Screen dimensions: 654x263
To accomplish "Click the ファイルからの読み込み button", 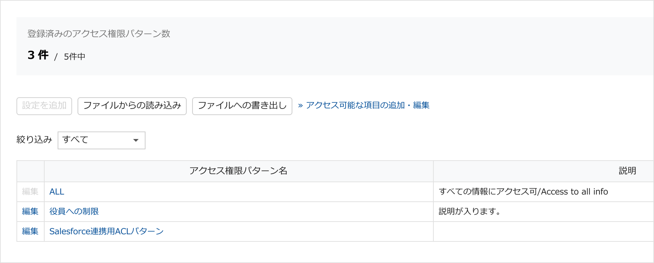I will pos(132,106).
